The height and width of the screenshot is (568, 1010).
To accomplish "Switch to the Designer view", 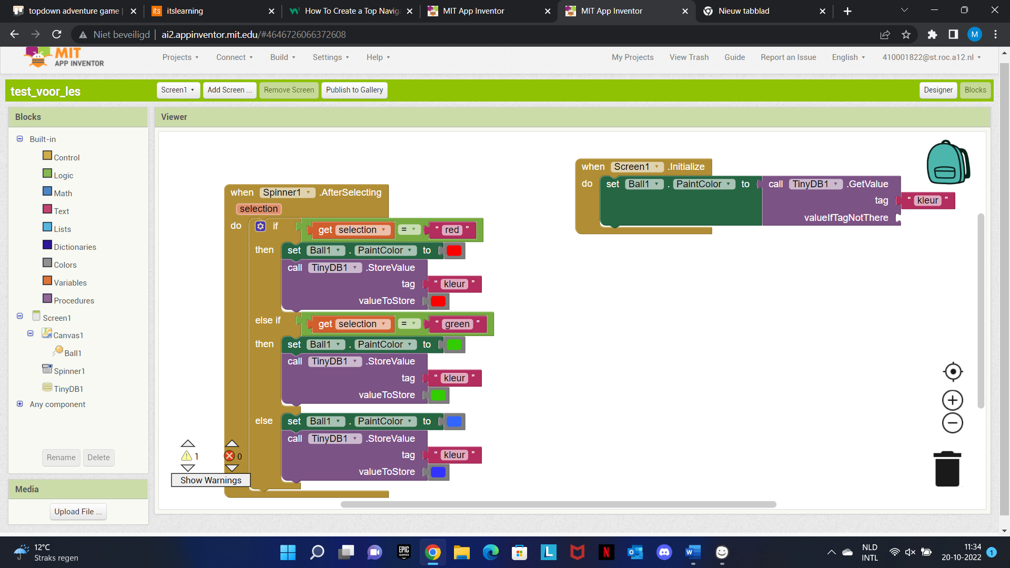I will 938,90.
